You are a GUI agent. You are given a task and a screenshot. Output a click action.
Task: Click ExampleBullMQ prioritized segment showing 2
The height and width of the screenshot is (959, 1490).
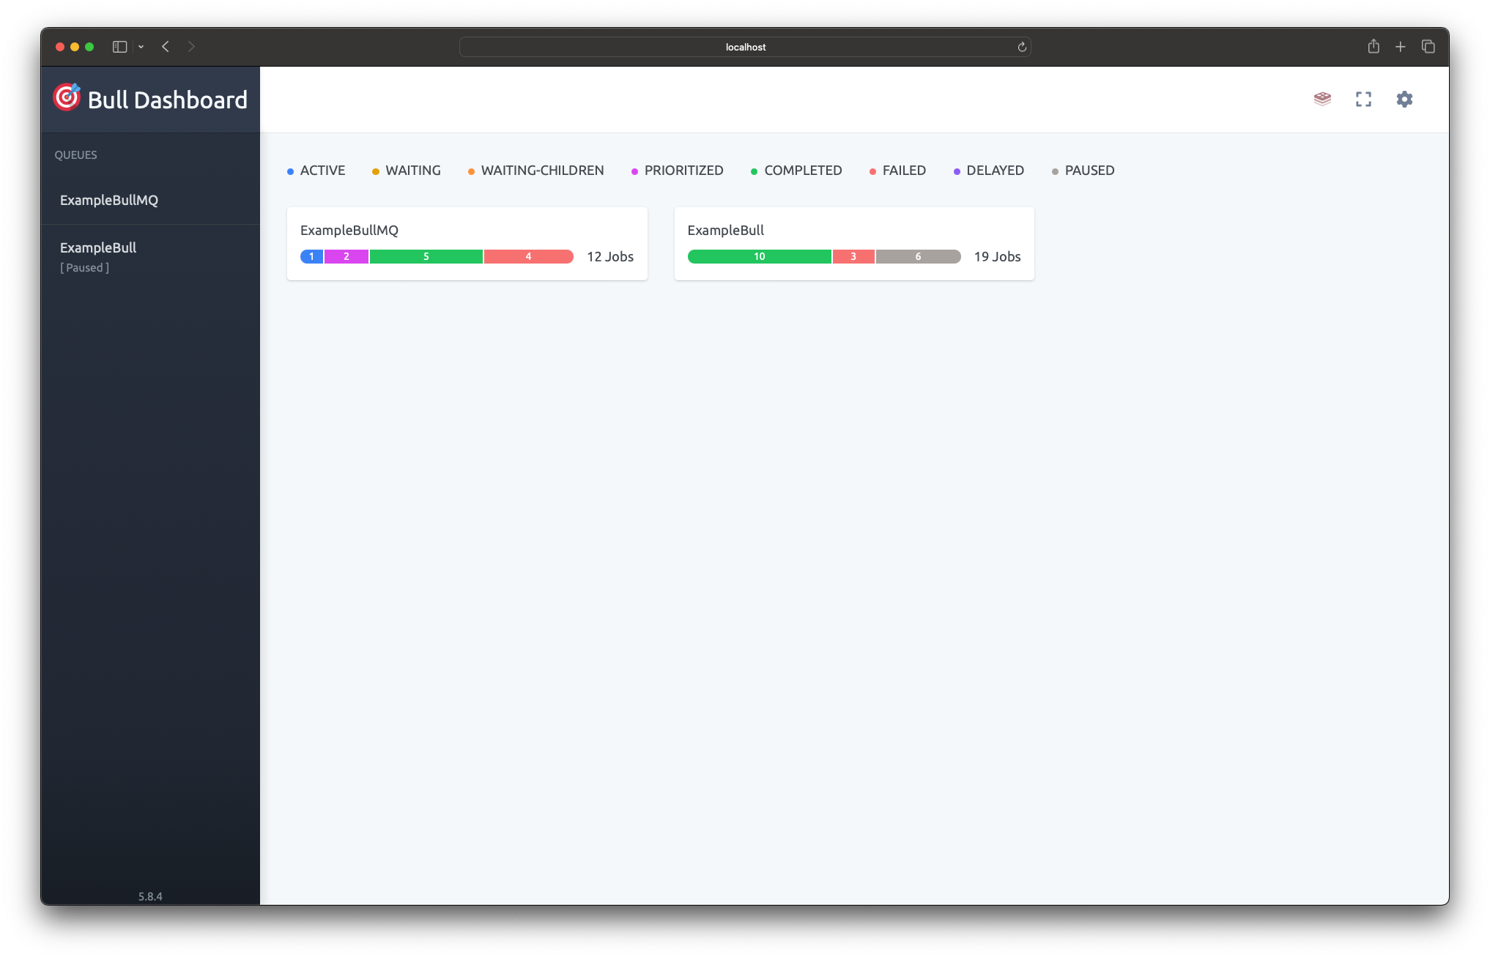tap(346, 256)
